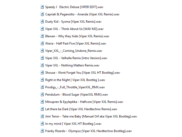
Task: Click "Let there be Dark [Viper XXL Hardtechno Remix].wav"
Action: point(81,109)
